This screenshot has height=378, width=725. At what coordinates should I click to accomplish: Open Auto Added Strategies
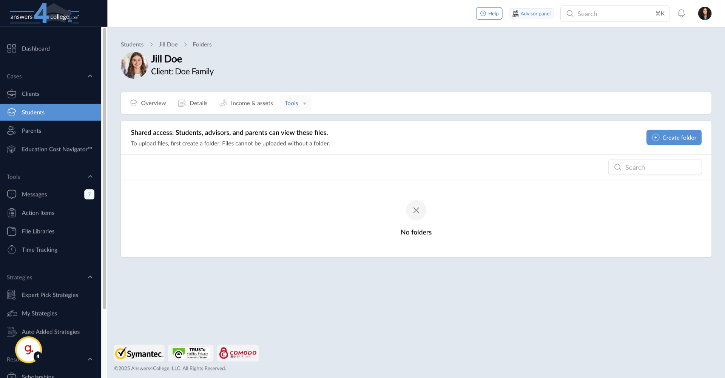pyautogui.click(x=51, y=332)
